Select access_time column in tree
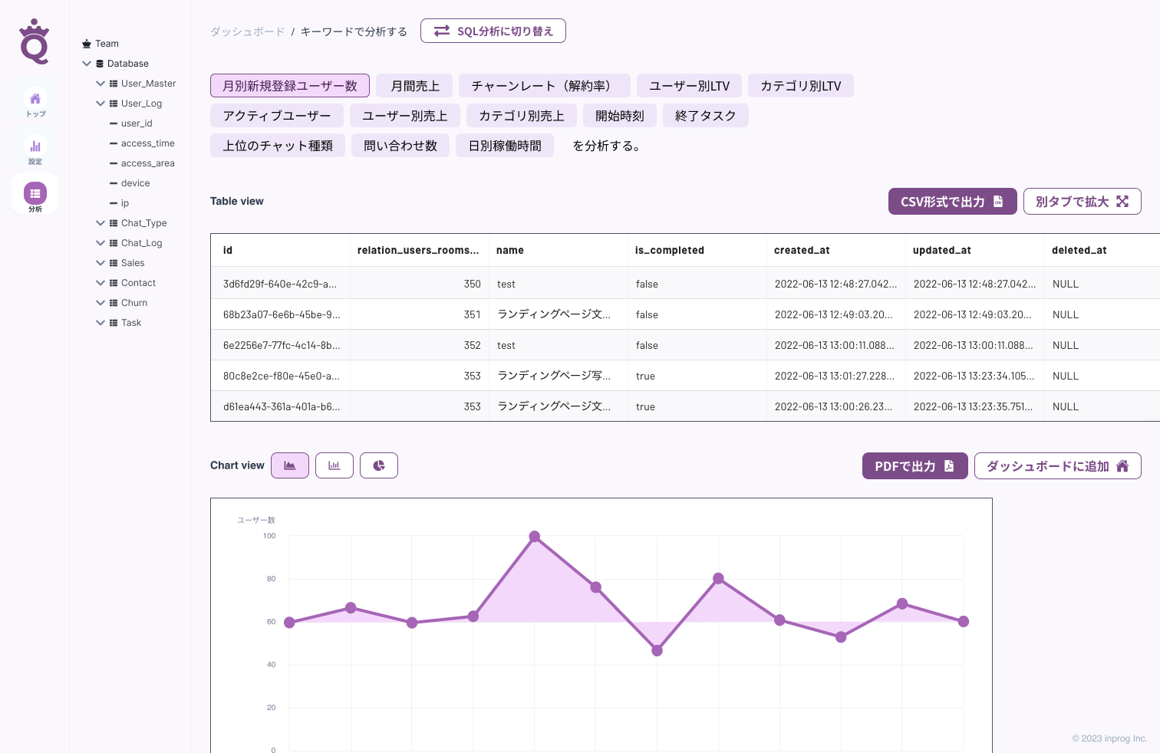This screenshot has width=1160, height=753. point(147,143)
